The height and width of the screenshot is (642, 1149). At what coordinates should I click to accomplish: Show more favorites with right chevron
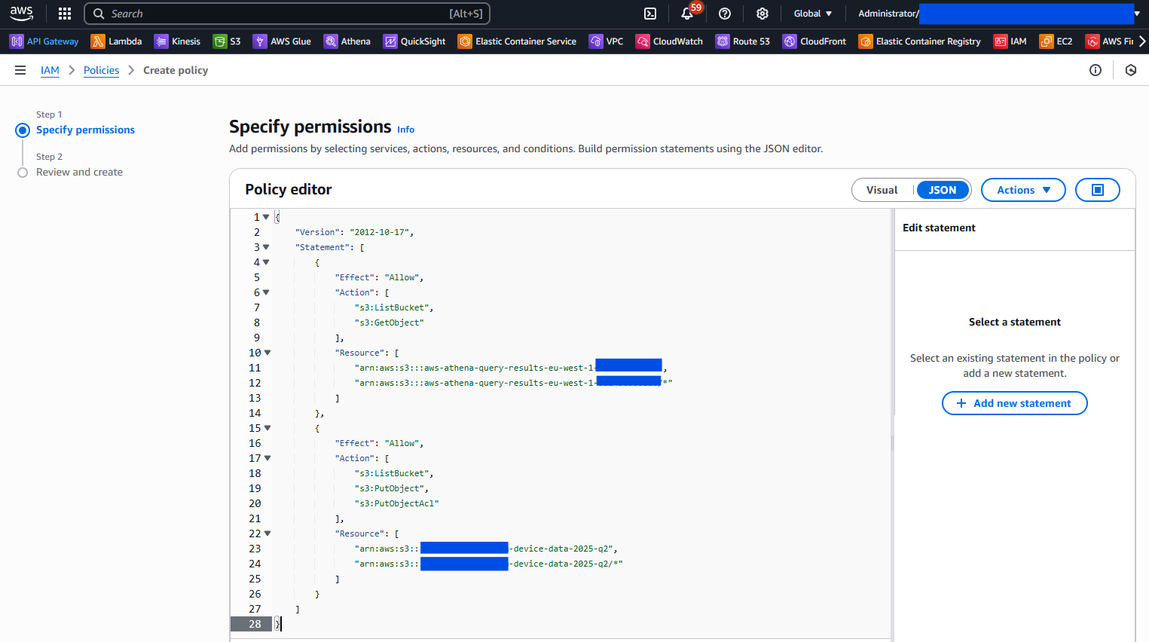[1141, 41]
